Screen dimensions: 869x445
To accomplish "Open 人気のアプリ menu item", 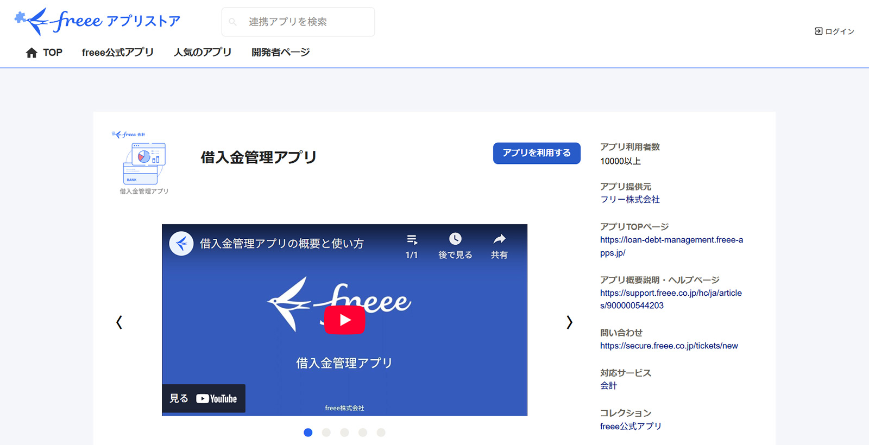I will point(203,53).
